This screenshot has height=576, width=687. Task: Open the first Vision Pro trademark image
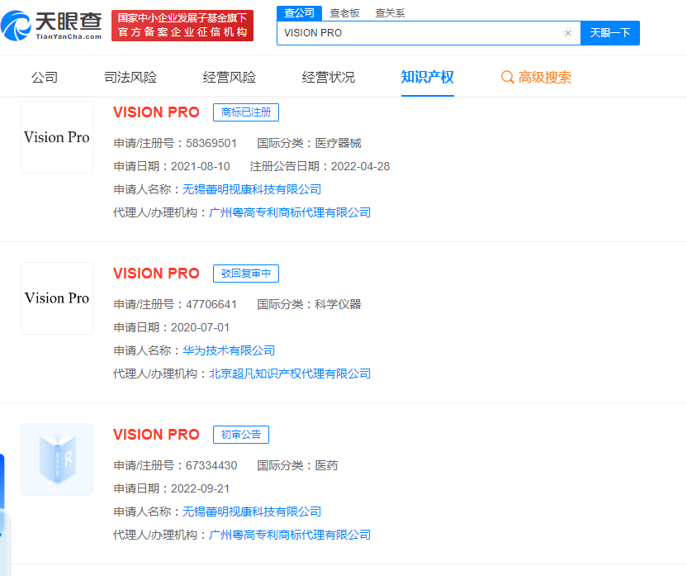57,137
